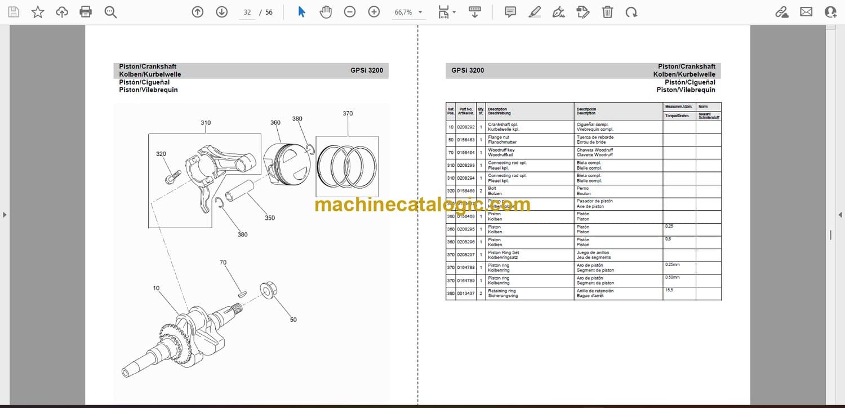The height and width of the screenshot is (408, 845).
Task: Open the Edit PDF tool icon
Action: coord(583,12)
